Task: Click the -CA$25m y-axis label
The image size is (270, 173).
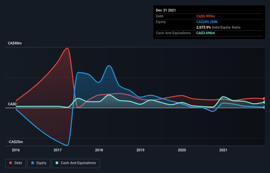Action: click(15, 142)
